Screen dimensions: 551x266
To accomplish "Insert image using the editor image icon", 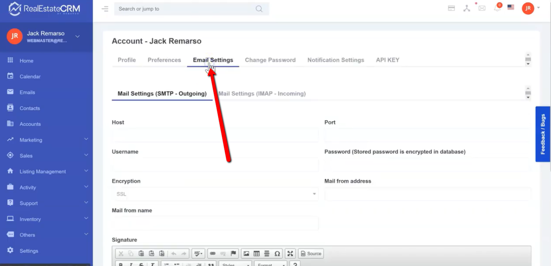I will [246, 254].
